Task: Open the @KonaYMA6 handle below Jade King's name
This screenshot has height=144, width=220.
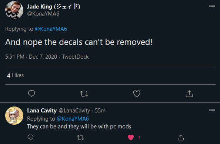Action: pos(43,14)
